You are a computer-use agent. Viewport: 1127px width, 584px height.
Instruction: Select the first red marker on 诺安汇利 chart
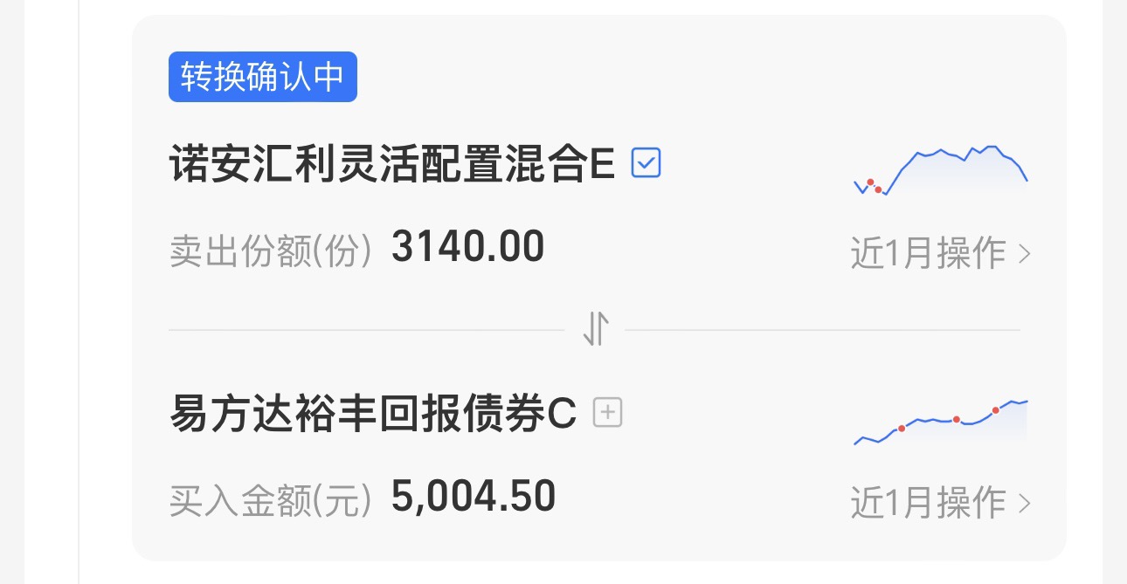click(x=870, y=182)
